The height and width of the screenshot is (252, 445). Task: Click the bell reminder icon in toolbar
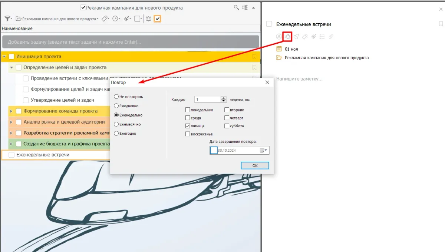(x=148, y=19)
